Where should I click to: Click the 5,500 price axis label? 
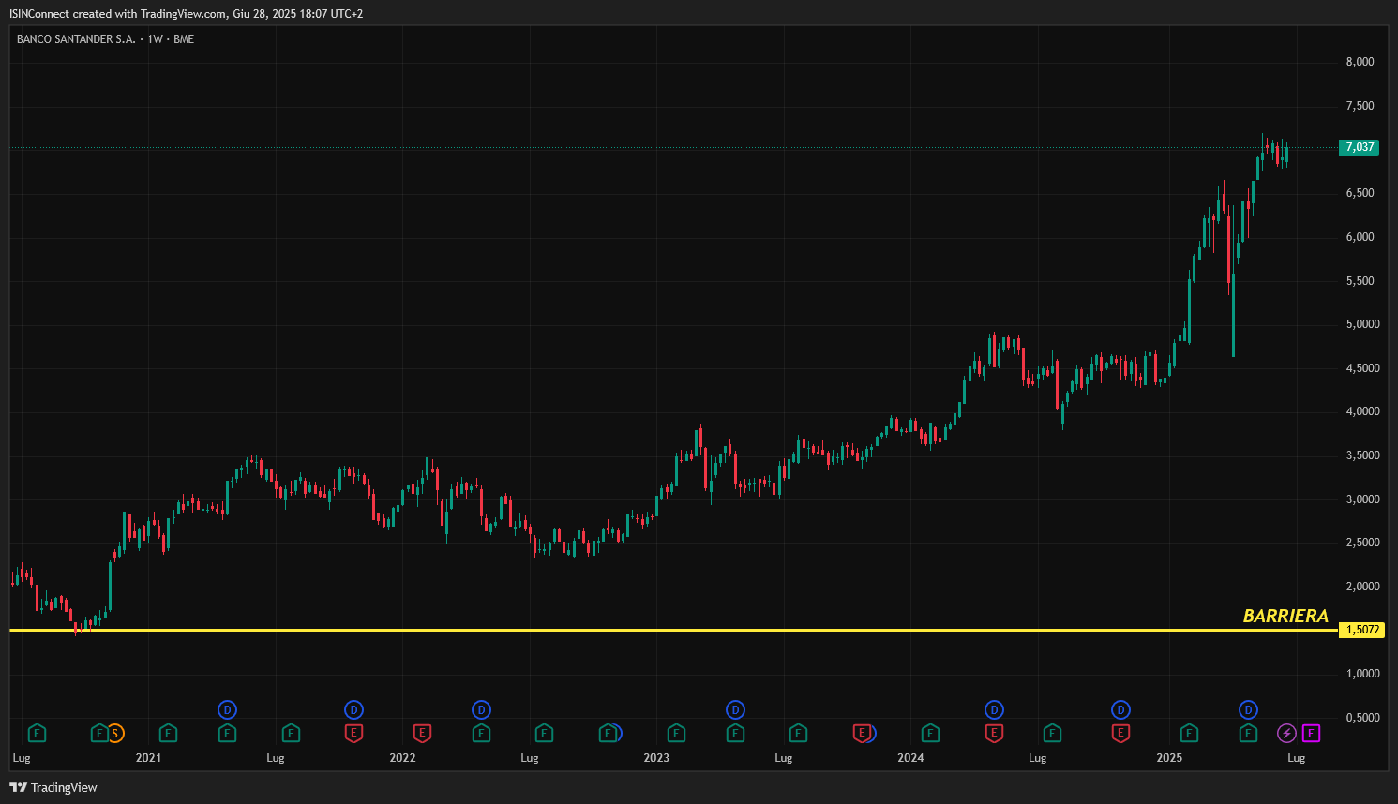pos(1360,281)
